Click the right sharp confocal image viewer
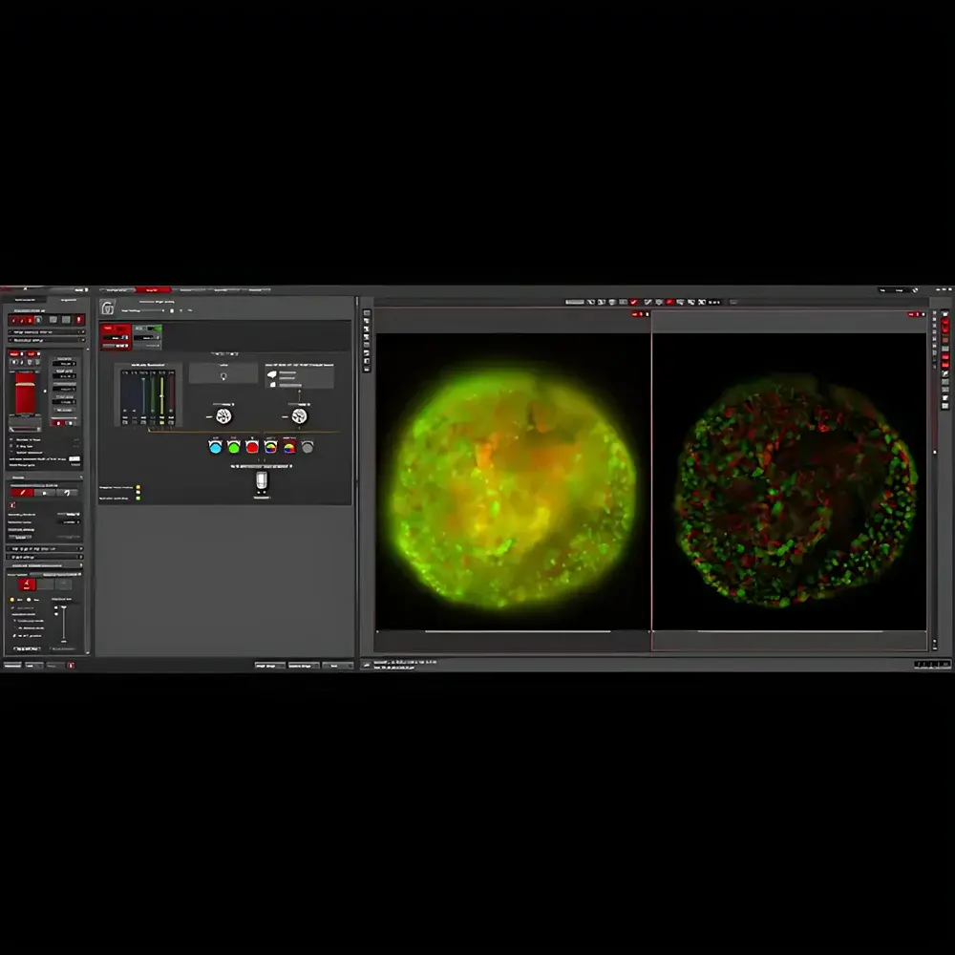Viewport: 955px width, 955px height. [x=790, y=481]
